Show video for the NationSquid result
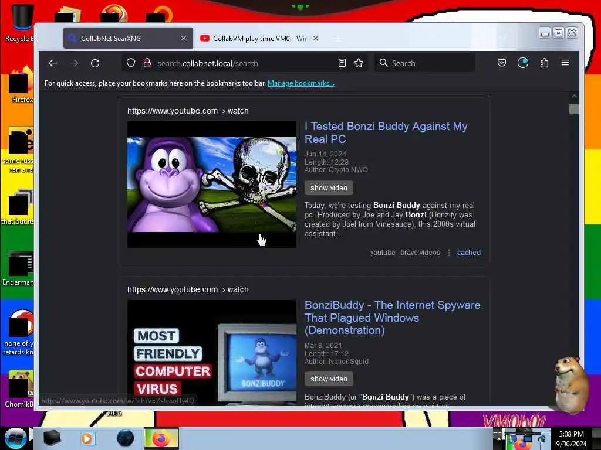This screenshot has width=601, height=450. [329, 379]
